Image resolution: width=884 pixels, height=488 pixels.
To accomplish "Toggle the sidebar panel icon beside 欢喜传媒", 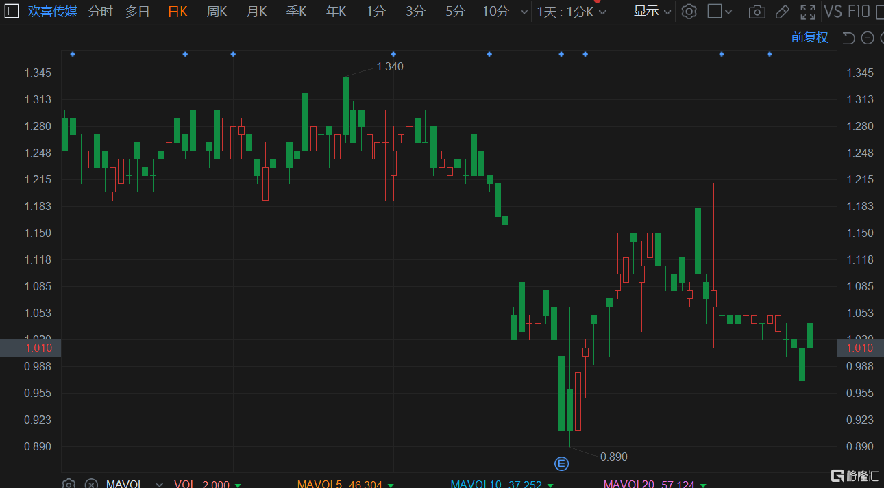I will click(x=12, y=11).
